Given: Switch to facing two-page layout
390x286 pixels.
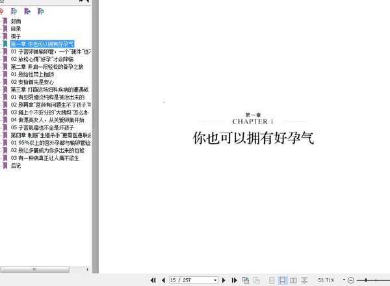Looking at the screenshot, I should (x=293, y=280).
